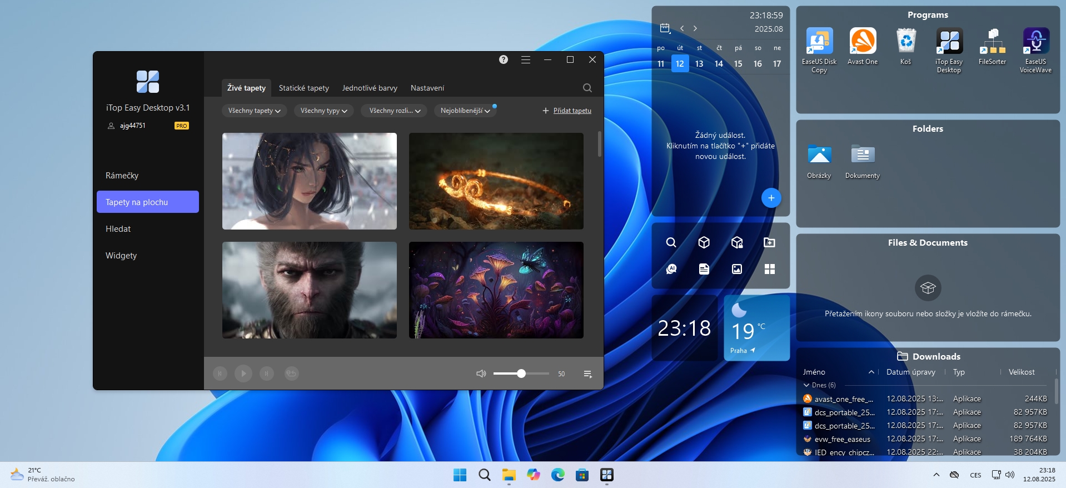Click the 23:18 clock widget

[685, 328]
